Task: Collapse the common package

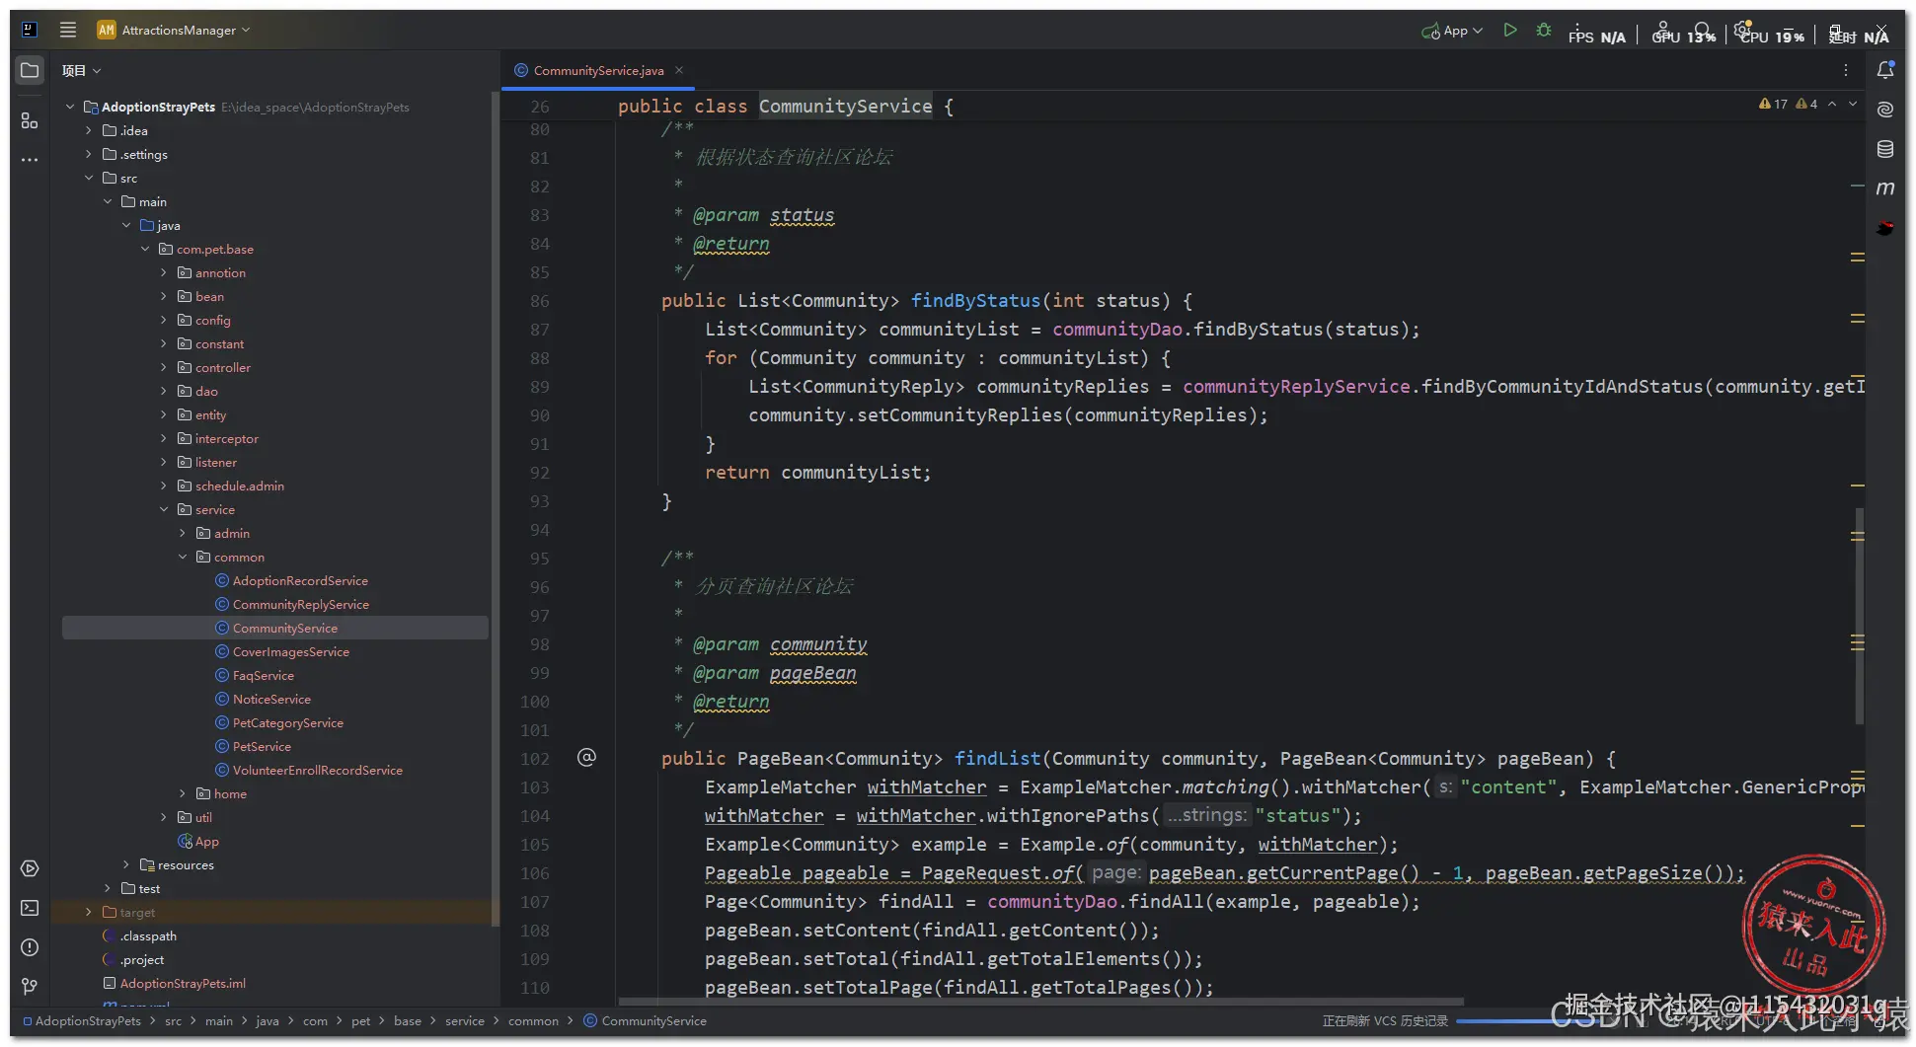Action: coord(183,557)
